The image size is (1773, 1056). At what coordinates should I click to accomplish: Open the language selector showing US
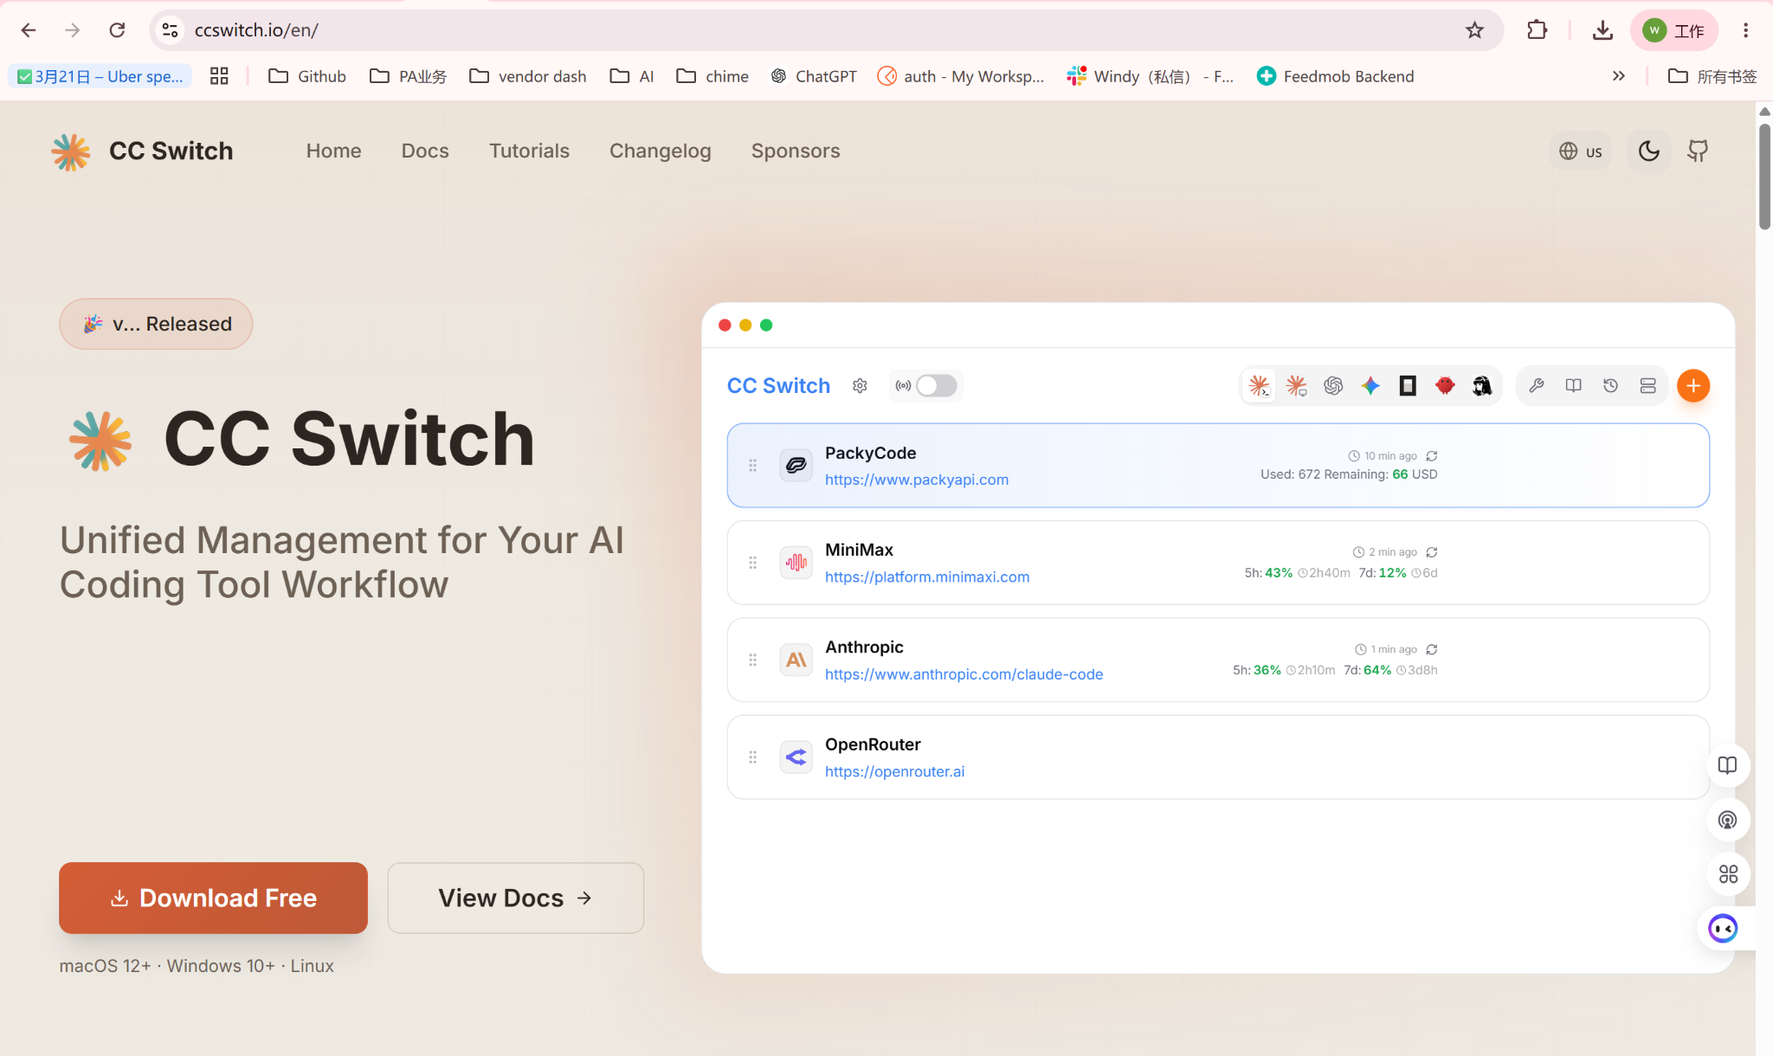click(x=1581, y=151)
